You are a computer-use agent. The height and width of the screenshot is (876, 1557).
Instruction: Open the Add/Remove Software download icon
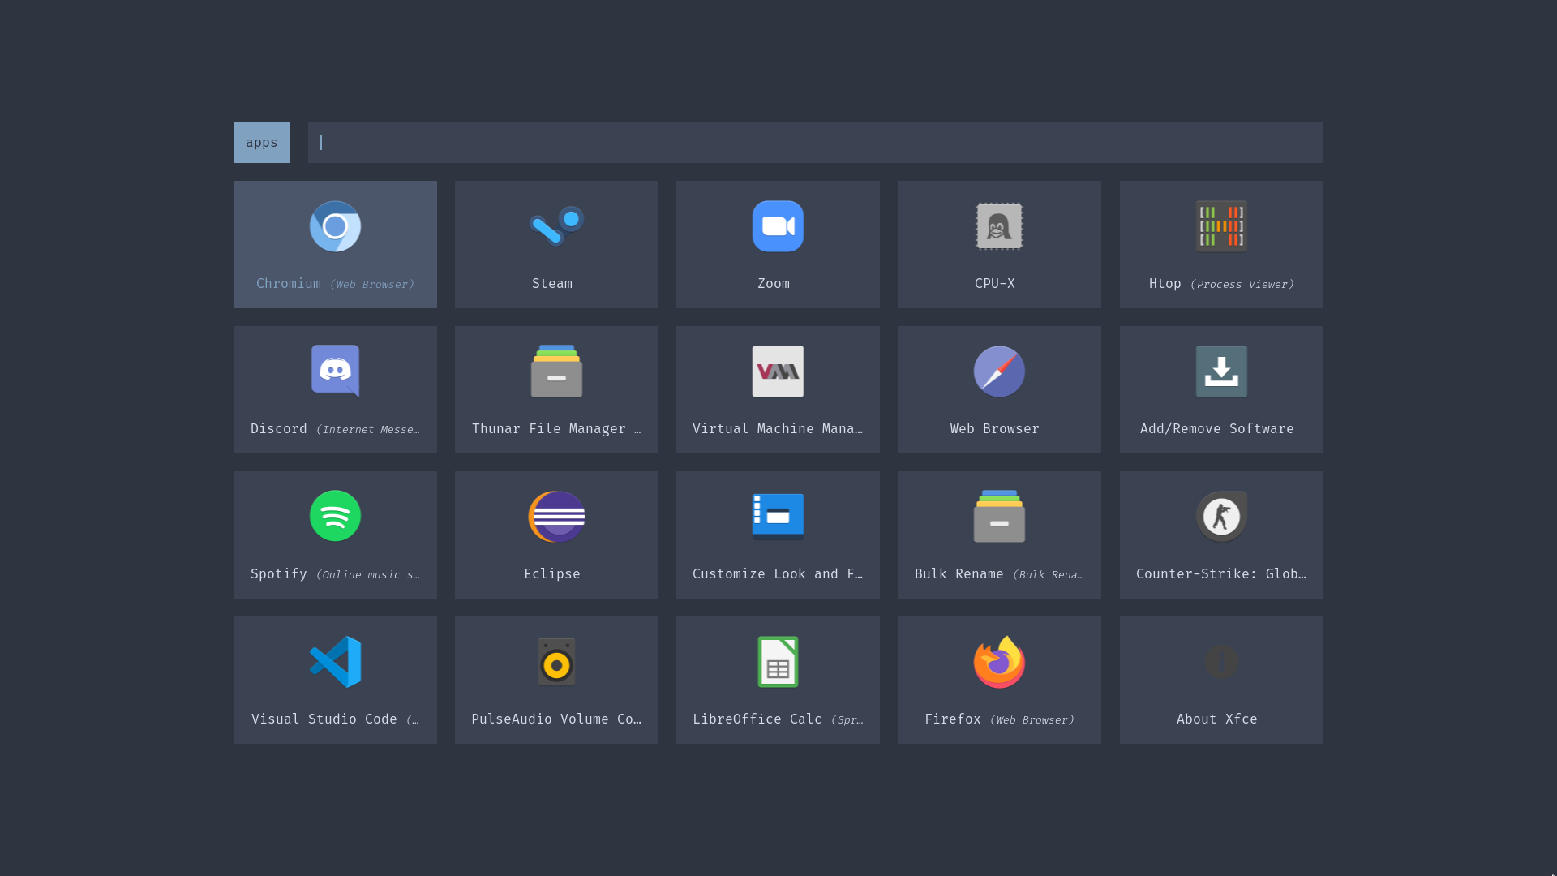tap(1221, 371)
